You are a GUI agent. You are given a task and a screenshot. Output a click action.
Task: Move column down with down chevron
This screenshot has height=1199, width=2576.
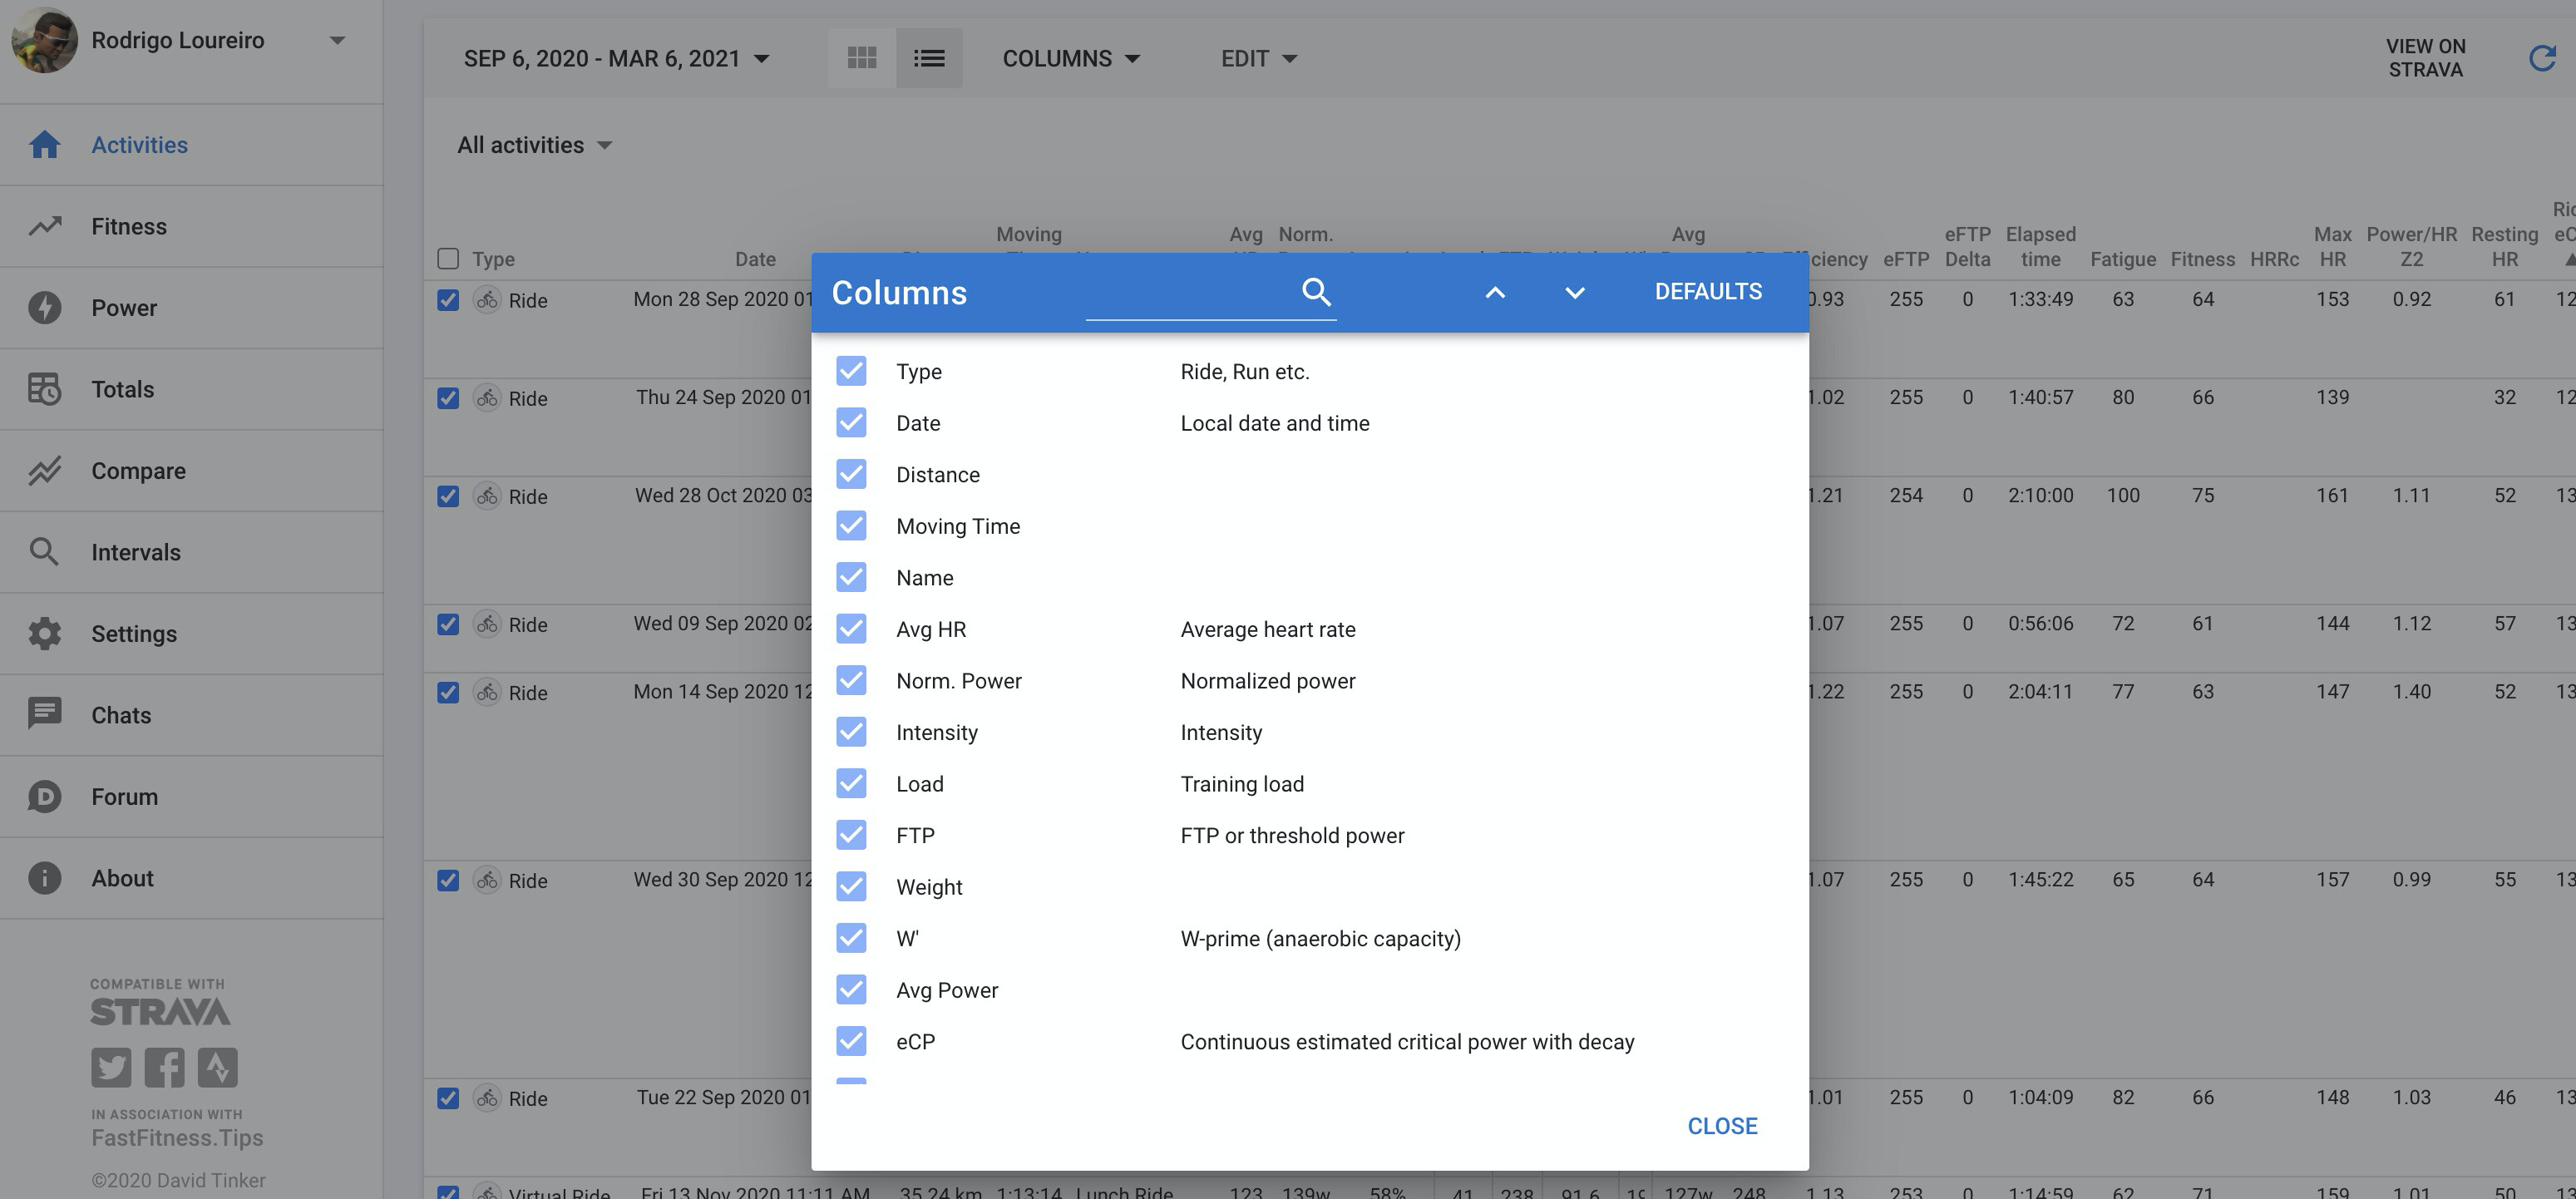(1575, 292)
